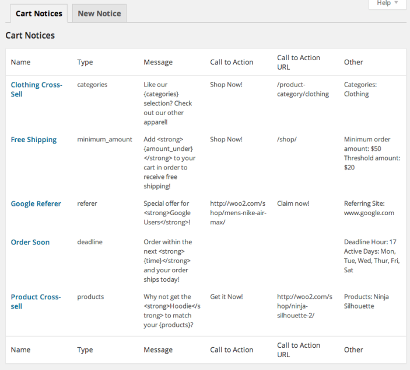Click the top Call to Action URL header
Screen dimensions: 410x370
point(299,62)
